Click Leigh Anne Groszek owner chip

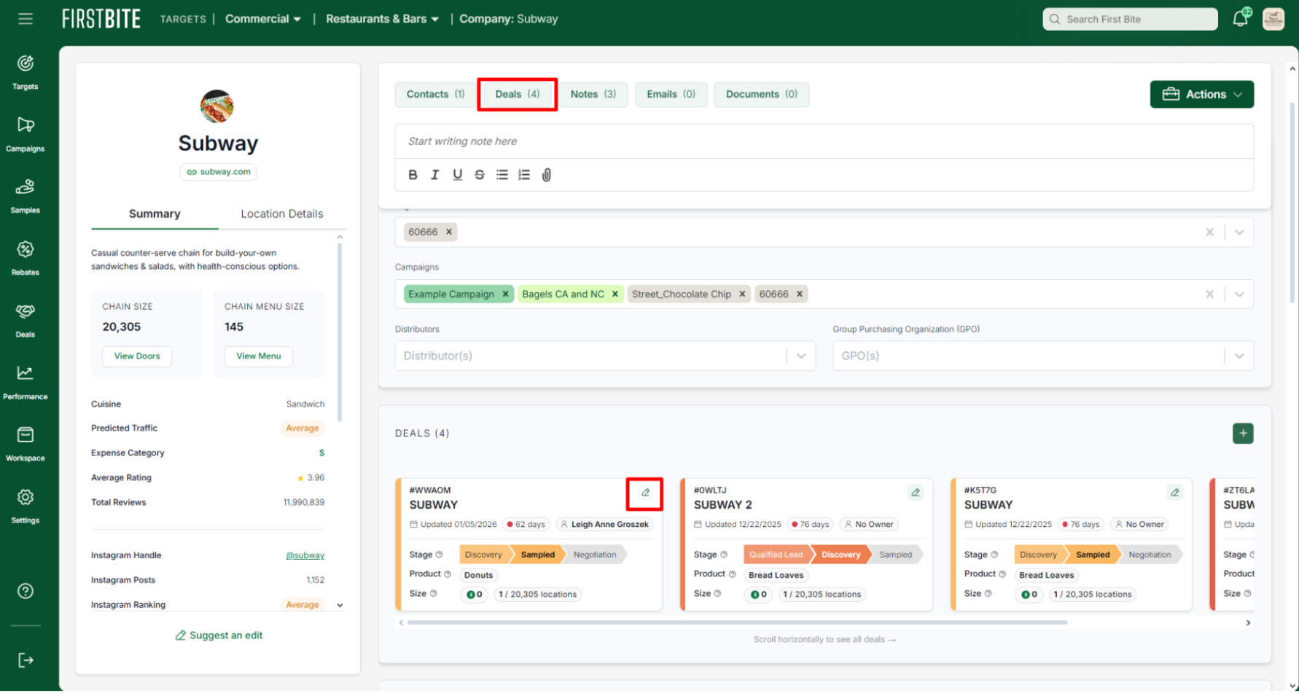tap(604, 525)
